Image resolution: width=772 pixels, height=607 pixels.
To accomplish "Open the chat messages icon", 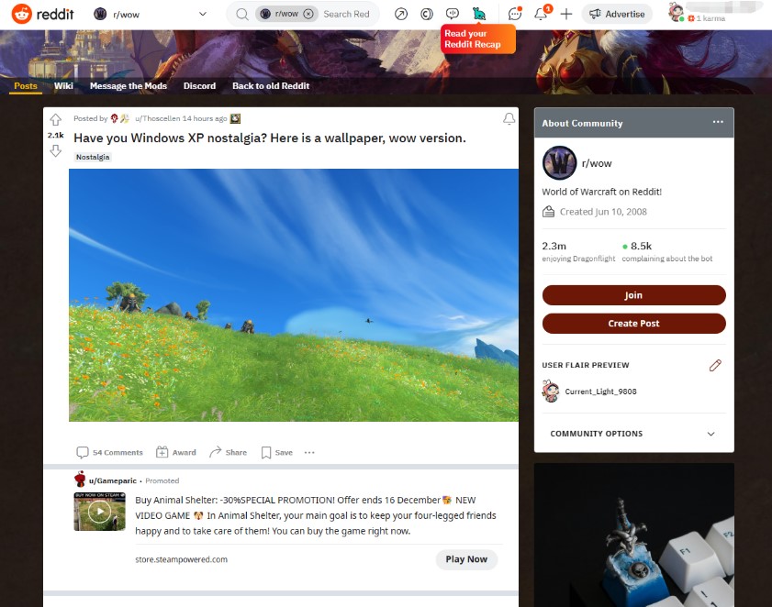I will (x=515, y=14).
